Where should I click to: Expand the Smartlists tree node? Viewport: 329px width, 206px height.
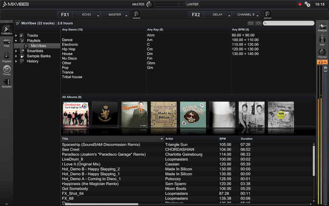point(16,51)
